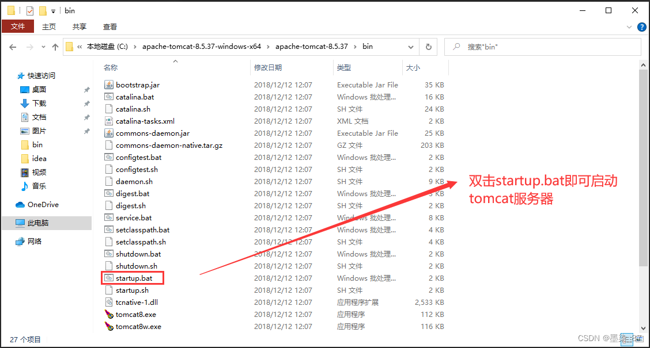Open 下载 folder in quick access

33,103
